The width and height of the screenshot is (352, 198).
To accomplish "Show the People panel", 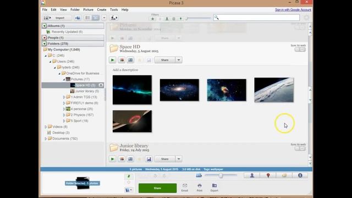I will (252, 175).
